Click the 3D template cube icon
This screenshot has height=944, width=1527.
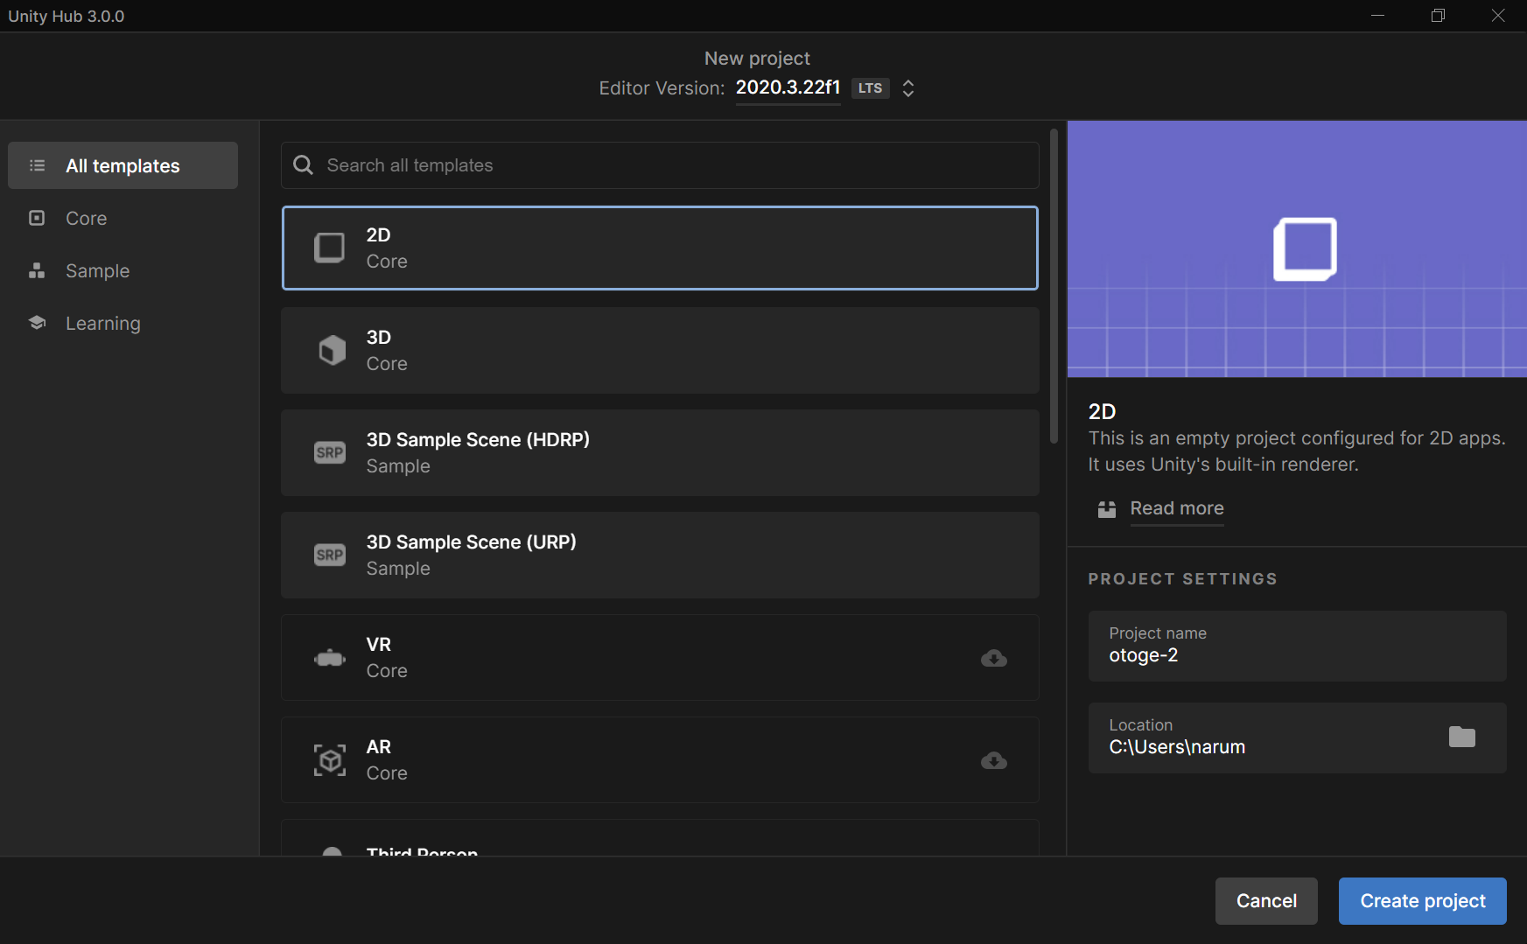coord(332,350)
